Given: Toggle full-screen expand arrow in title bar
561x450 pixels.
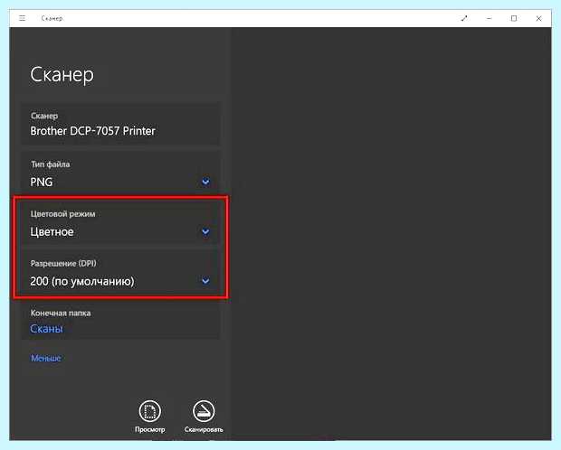Looking at the screenshot, I should pyautogui.click(x=464, y=18).
